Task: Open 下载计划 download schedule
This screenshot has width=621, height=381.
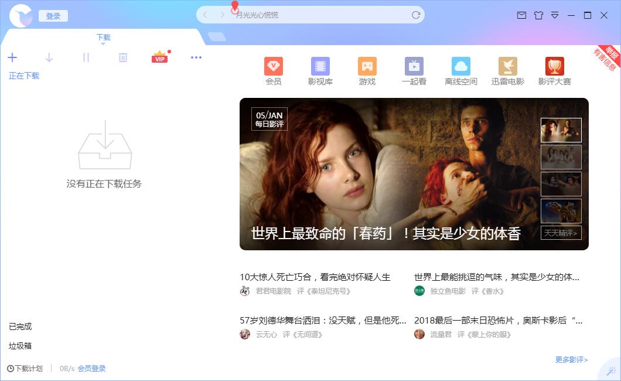Action: 25,368
